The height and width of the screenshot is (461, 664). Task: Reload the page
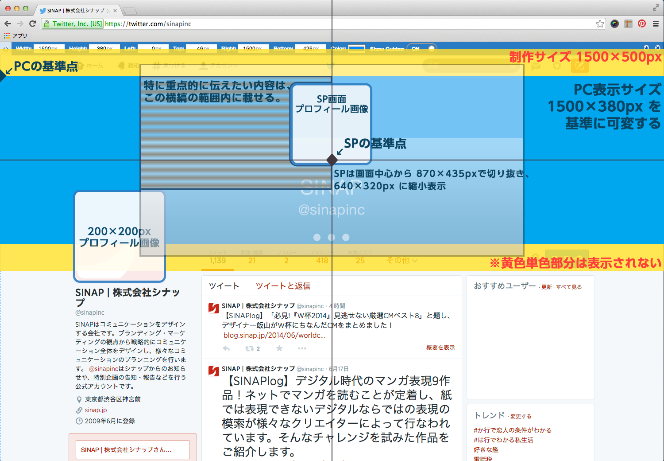pos(32,24)
